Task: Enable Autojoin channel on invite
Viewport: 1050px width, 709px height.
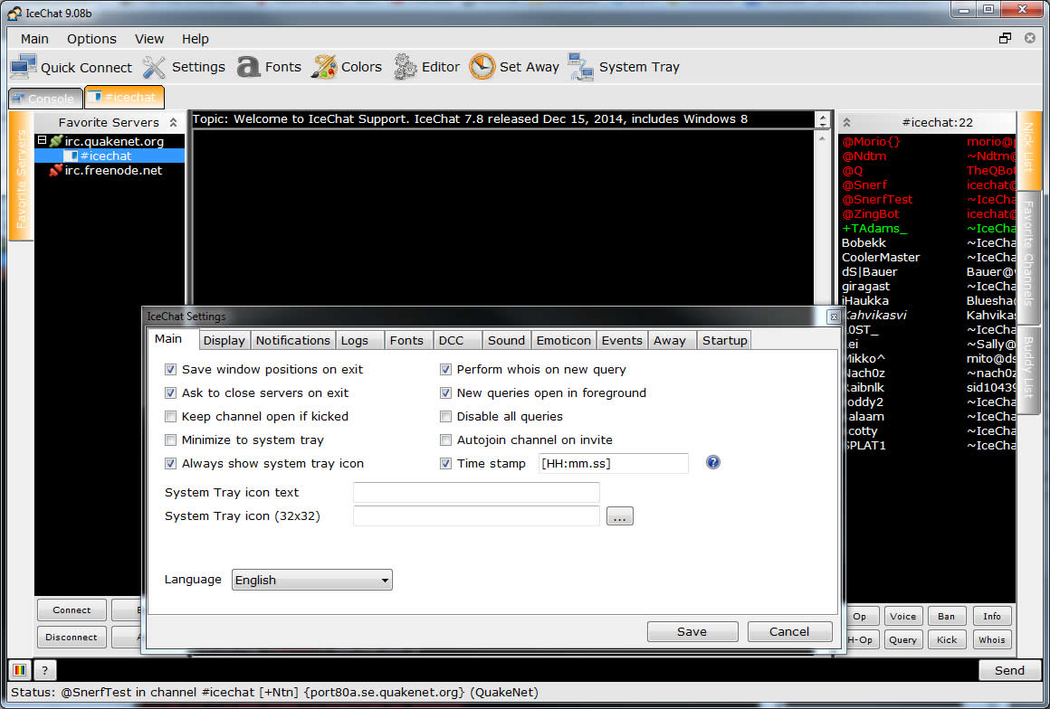Action: click(445, 440)
